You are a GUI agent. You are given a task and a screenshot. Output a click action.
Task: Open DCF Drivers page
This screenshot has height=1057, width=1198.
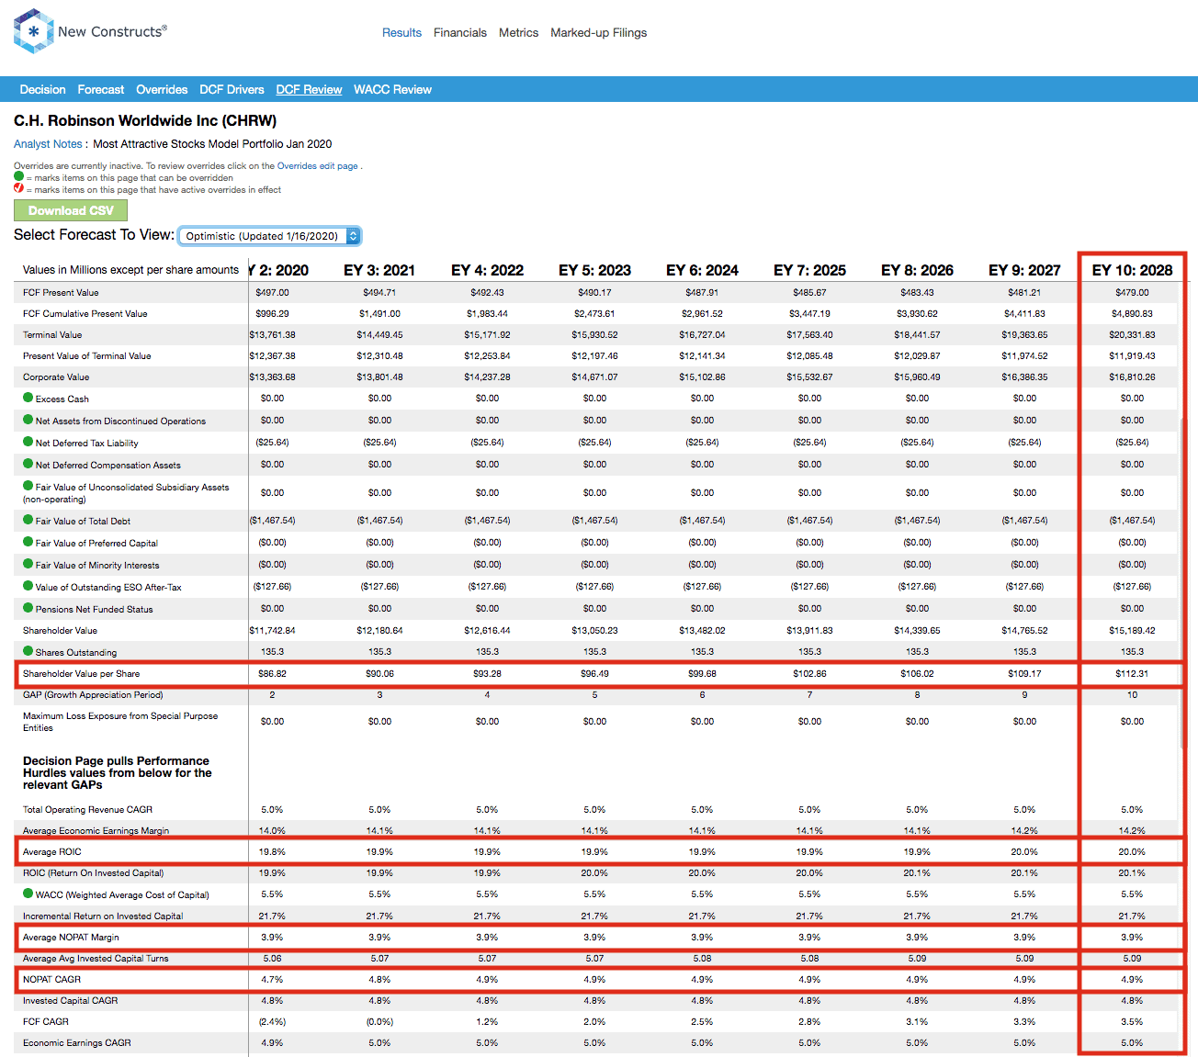[x=232, y=89]
